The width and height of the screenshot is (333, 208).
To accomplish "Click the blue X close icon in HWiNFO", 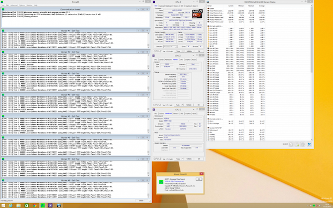I will click(x=309, y=144).
